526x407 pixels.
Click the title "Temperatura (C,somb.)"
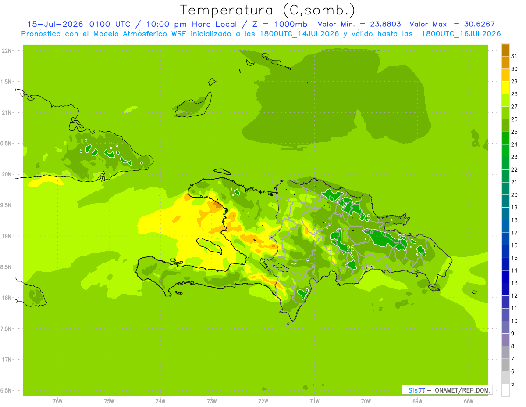(x=268, y=11)
